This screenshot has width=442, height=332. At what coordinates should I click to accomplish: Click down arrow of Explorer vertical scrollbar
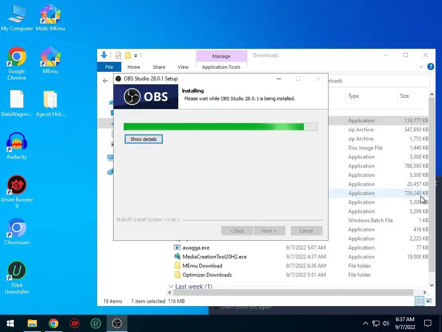432,285
